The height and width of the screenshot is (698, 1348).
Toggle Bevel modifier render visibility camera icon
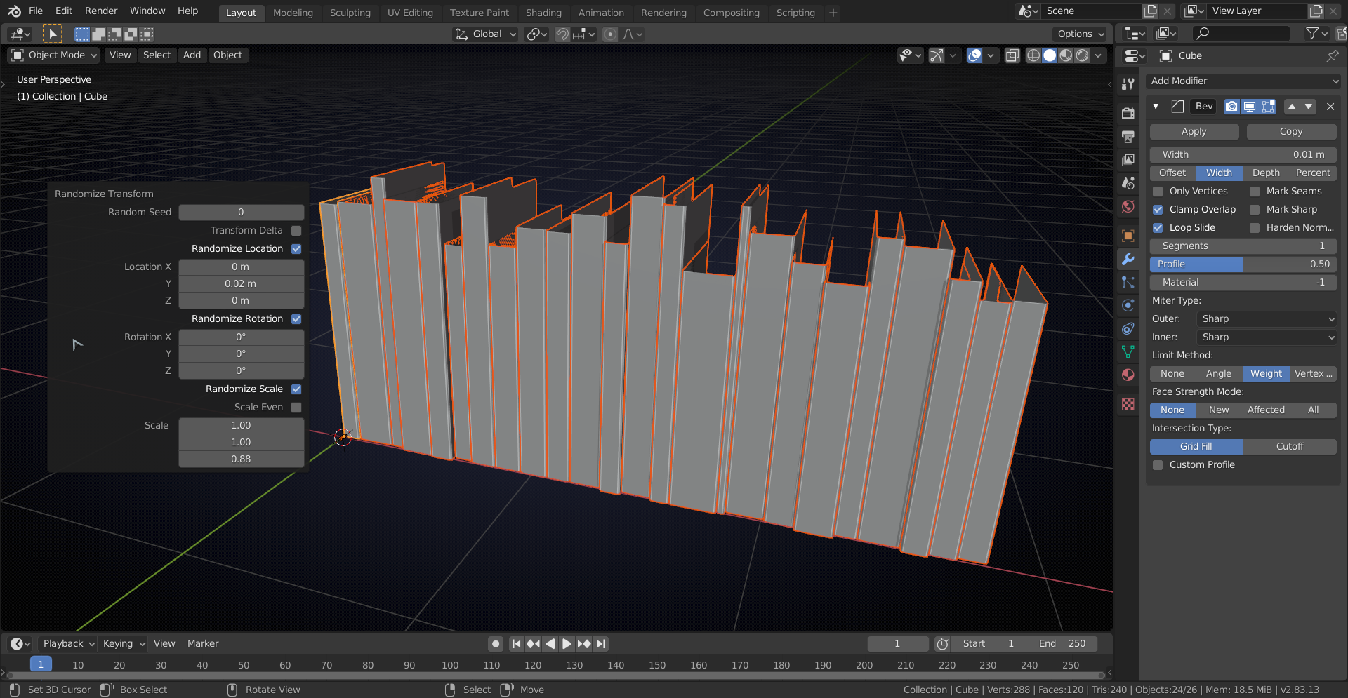click(1231, 107)
